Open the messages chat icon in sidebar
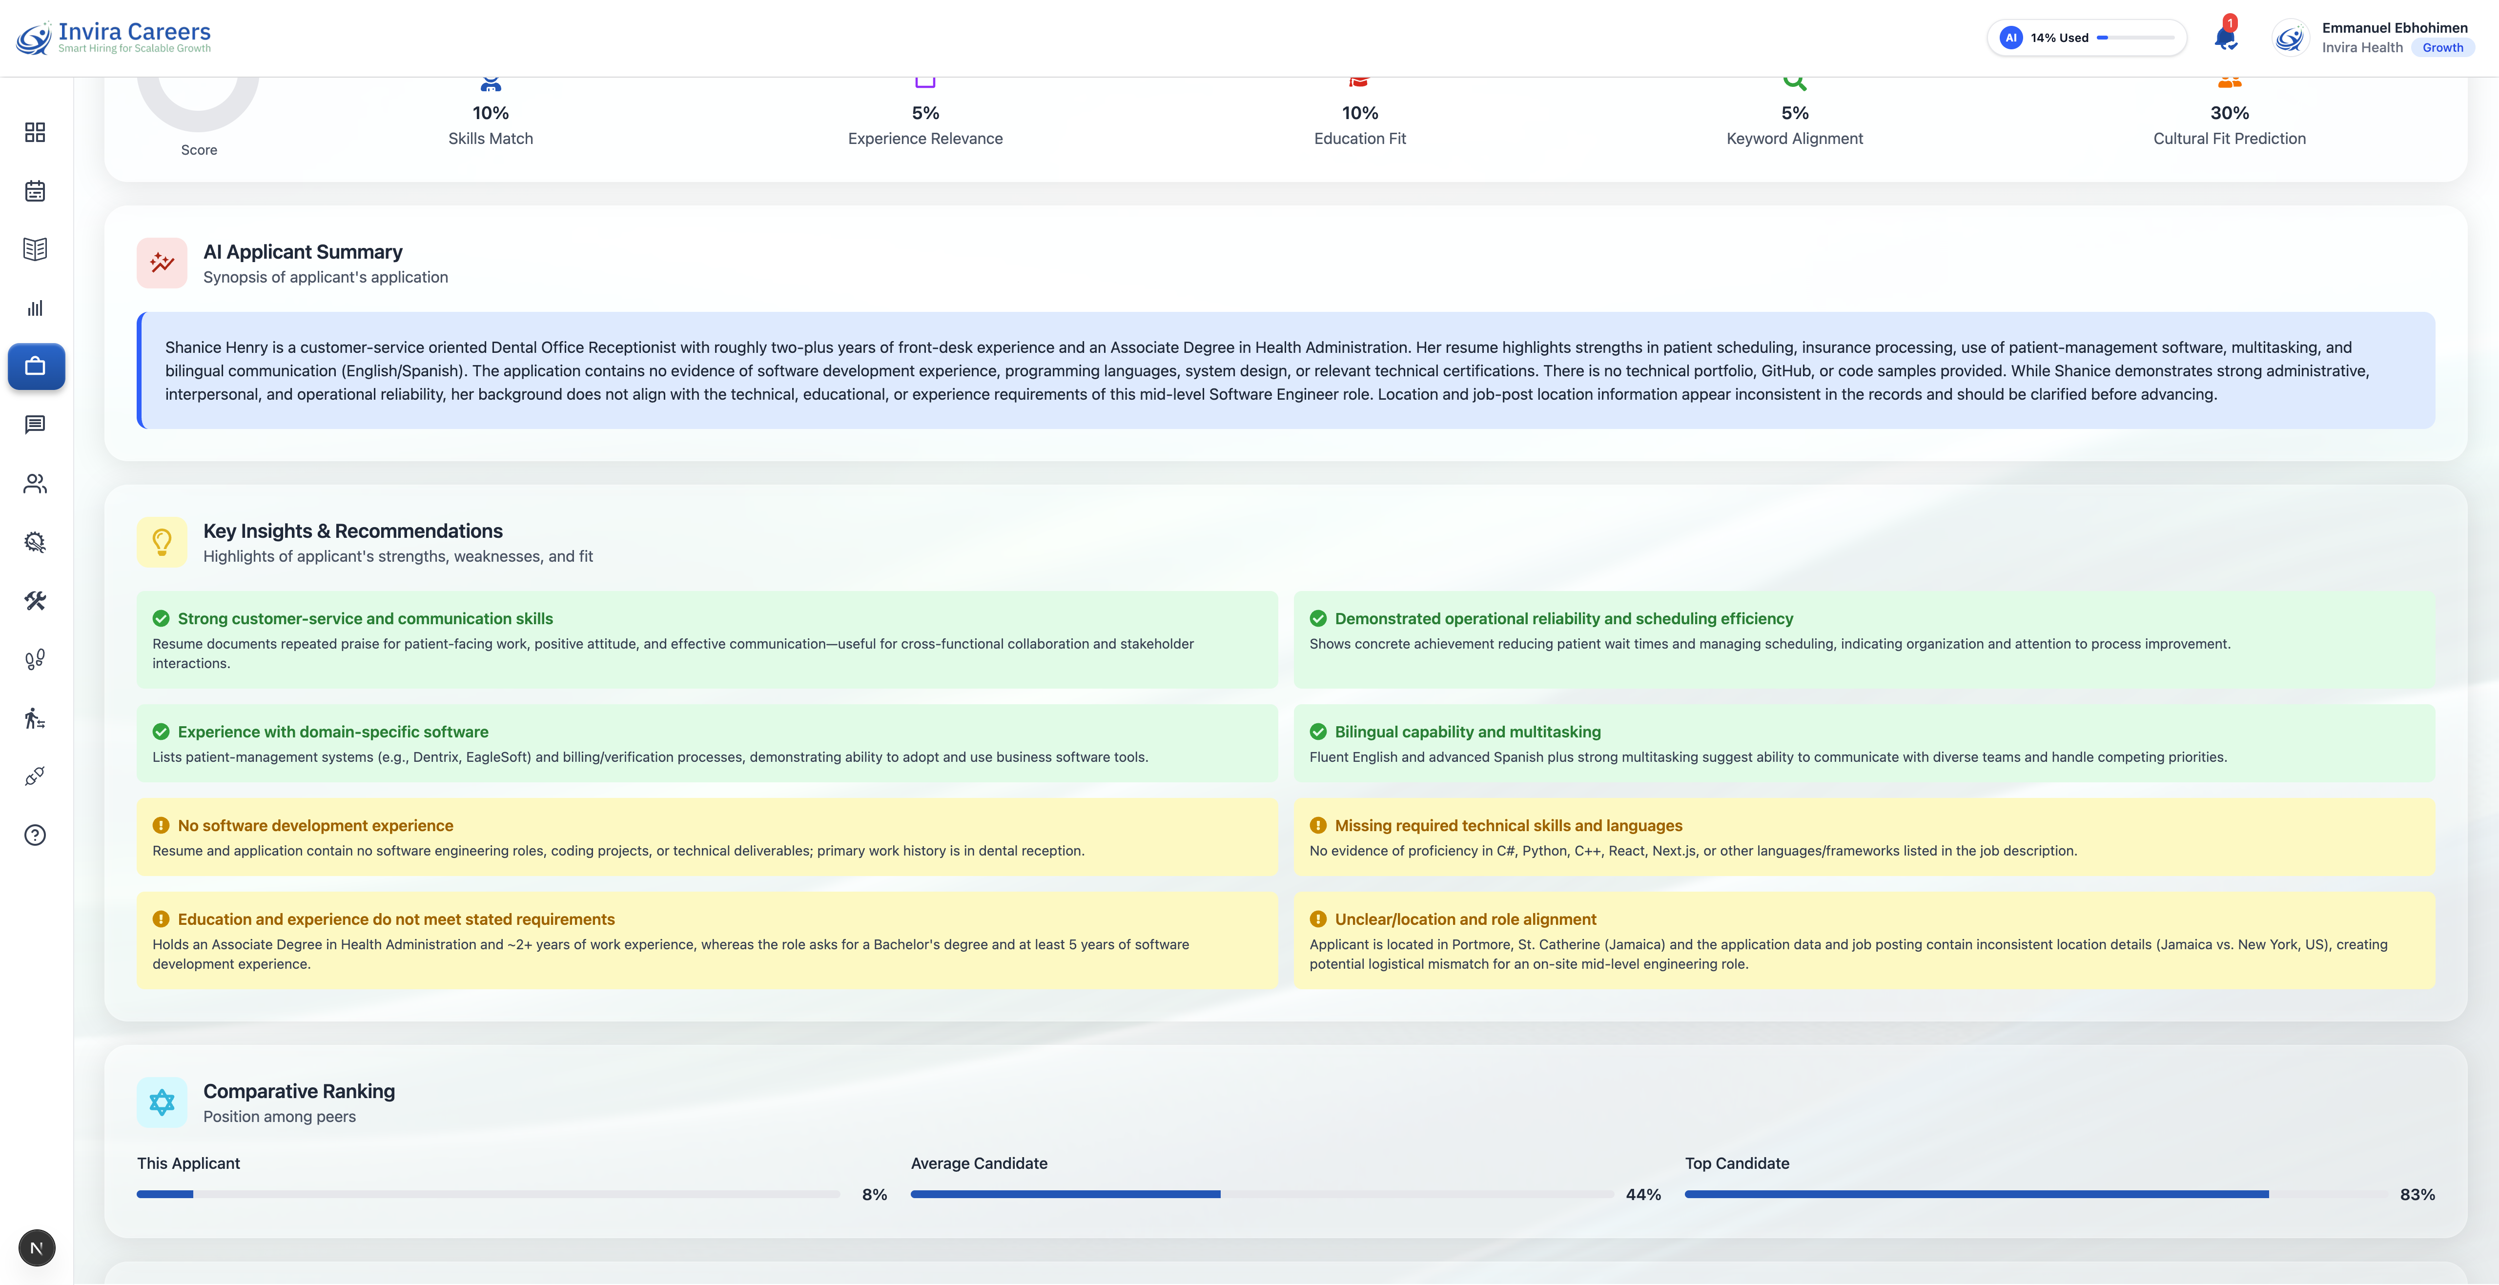The width and height of the screenshot is (2499, 1285). coord(36,425)
